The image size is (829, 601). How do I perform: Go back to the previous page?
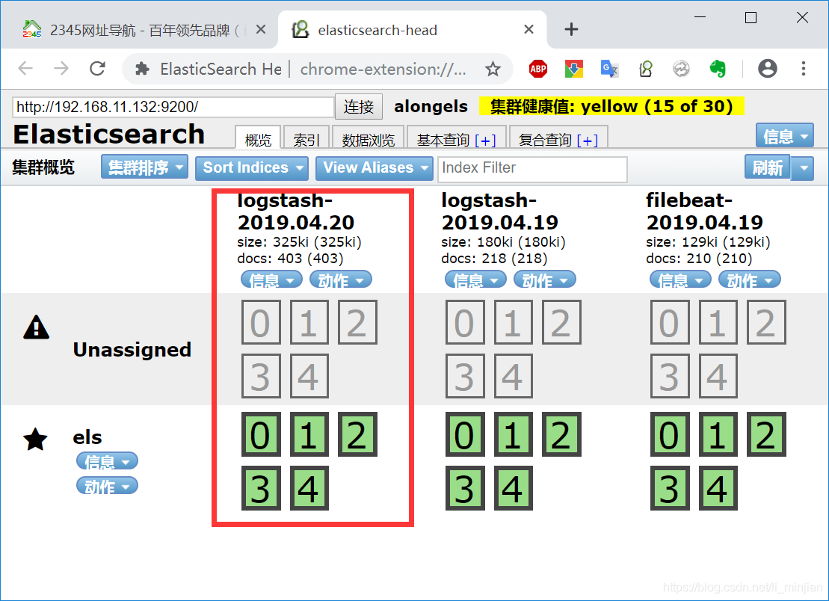[25, 69]
